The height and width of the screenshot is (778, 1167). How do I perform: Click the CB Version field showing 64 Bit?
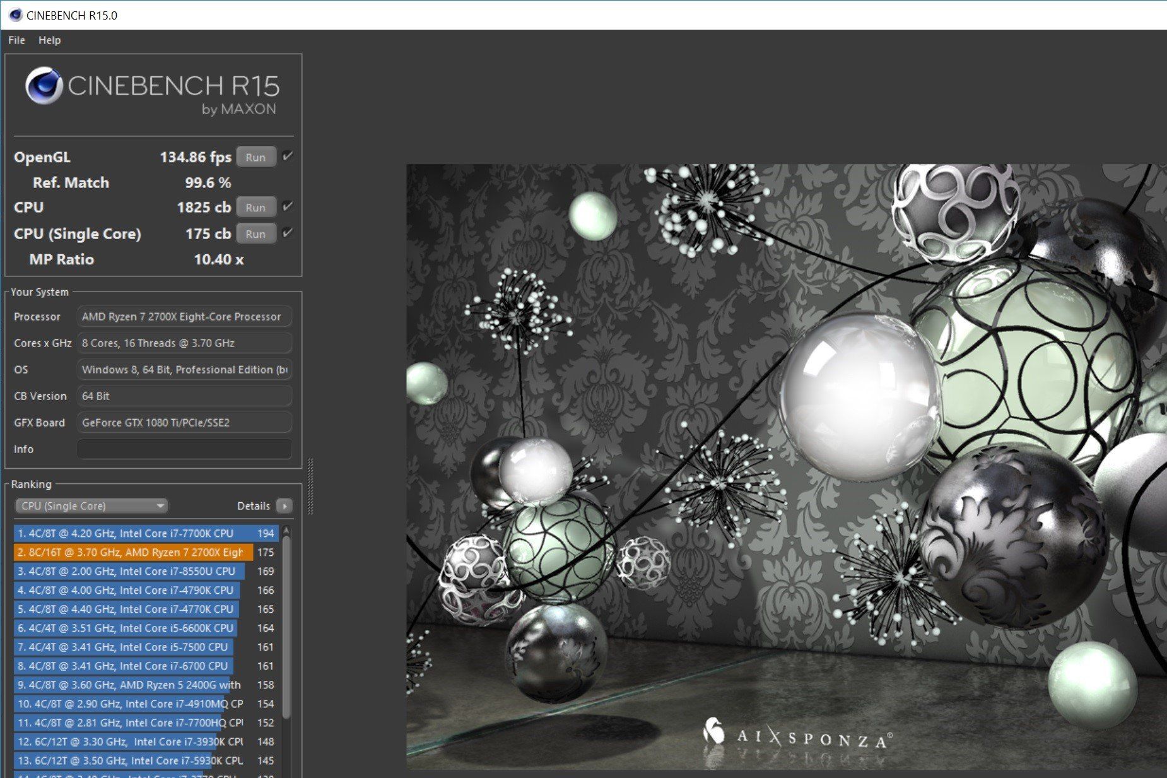184,396
